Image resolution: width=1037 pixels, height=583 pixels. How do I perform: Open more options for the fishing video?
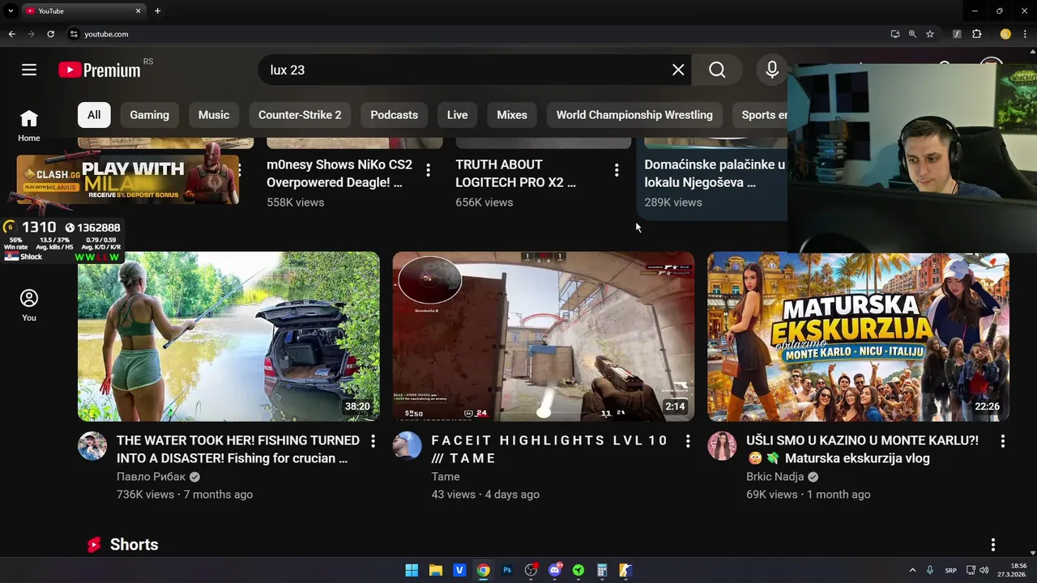(x=373, y=441)
